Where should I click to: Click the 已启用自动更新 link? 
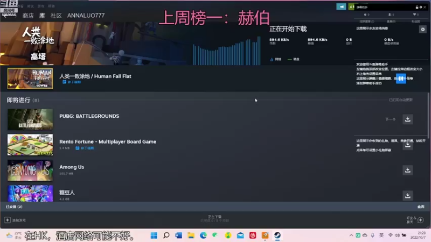point(401,100)
